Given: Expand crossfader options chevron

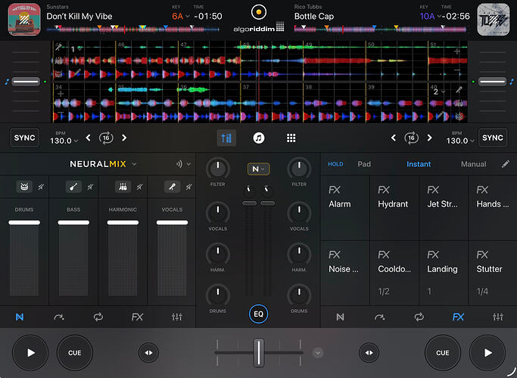Looking at the screenshot, I should 318,353.
